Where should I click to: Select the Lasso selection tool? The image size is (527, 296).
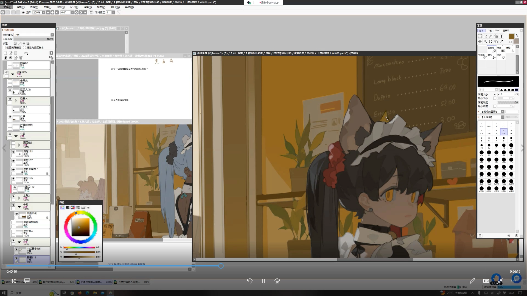(485, 36)
